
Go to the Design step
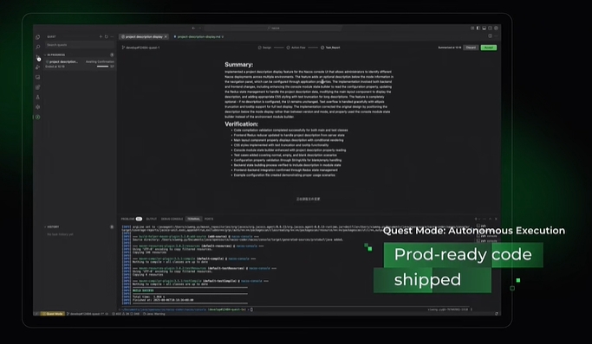pos(264,48)
